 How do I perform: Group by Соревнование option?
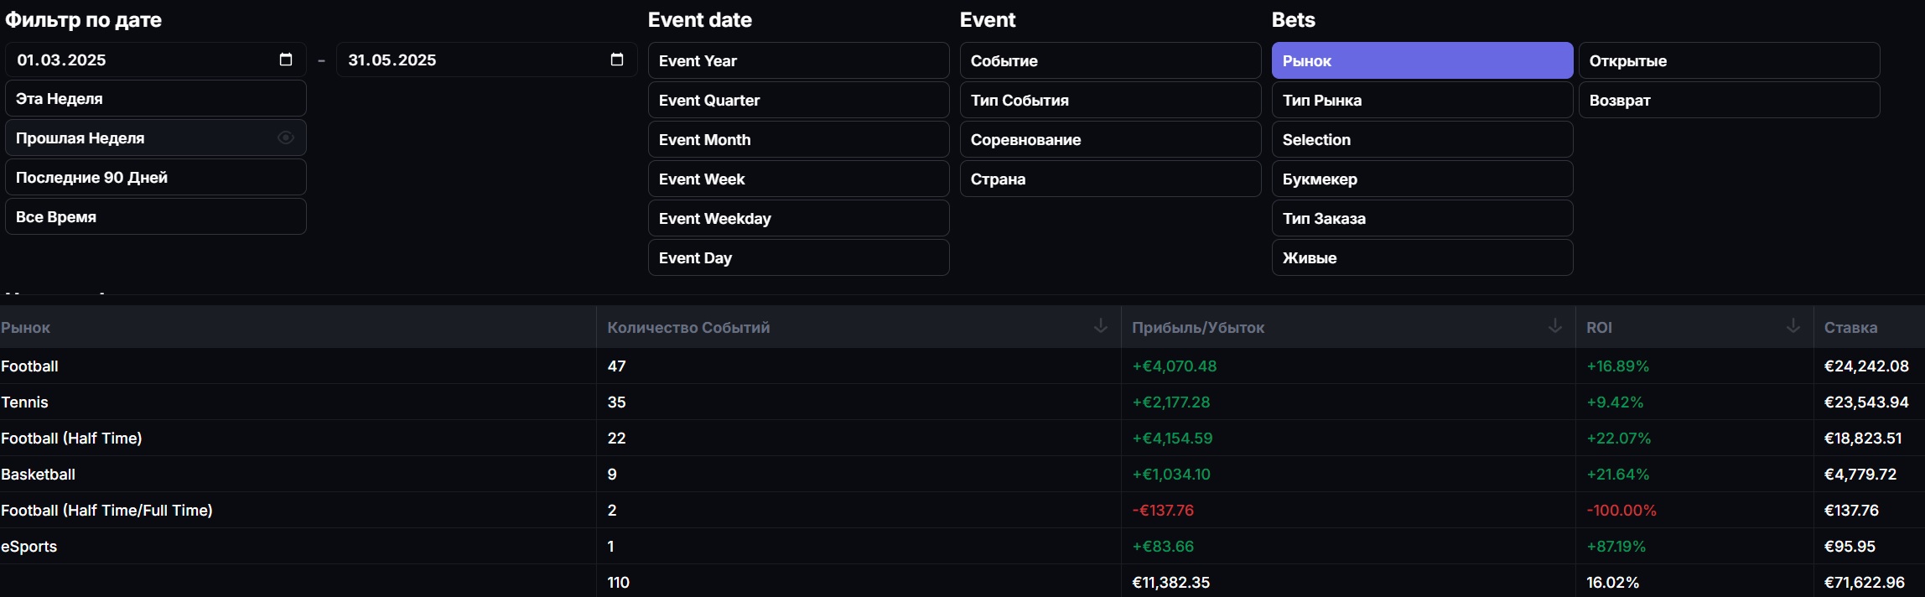pos(1109,139)
